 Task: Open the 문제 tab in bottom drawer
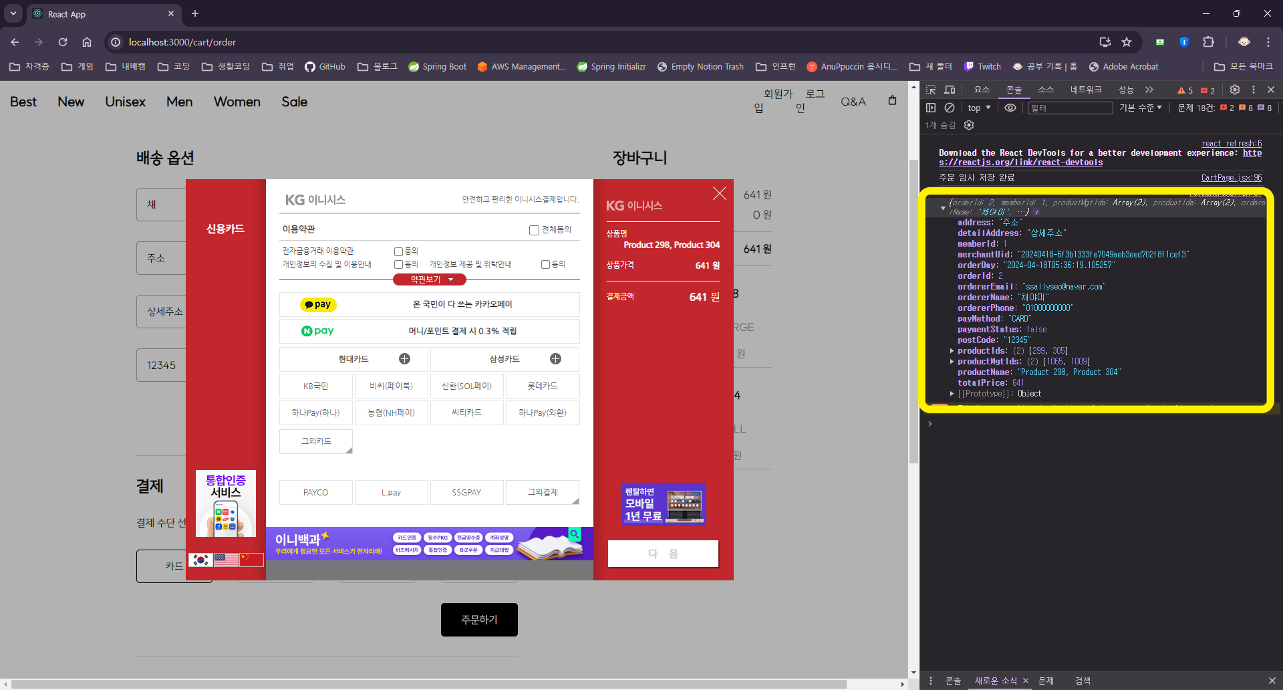tap(1046, 681)
